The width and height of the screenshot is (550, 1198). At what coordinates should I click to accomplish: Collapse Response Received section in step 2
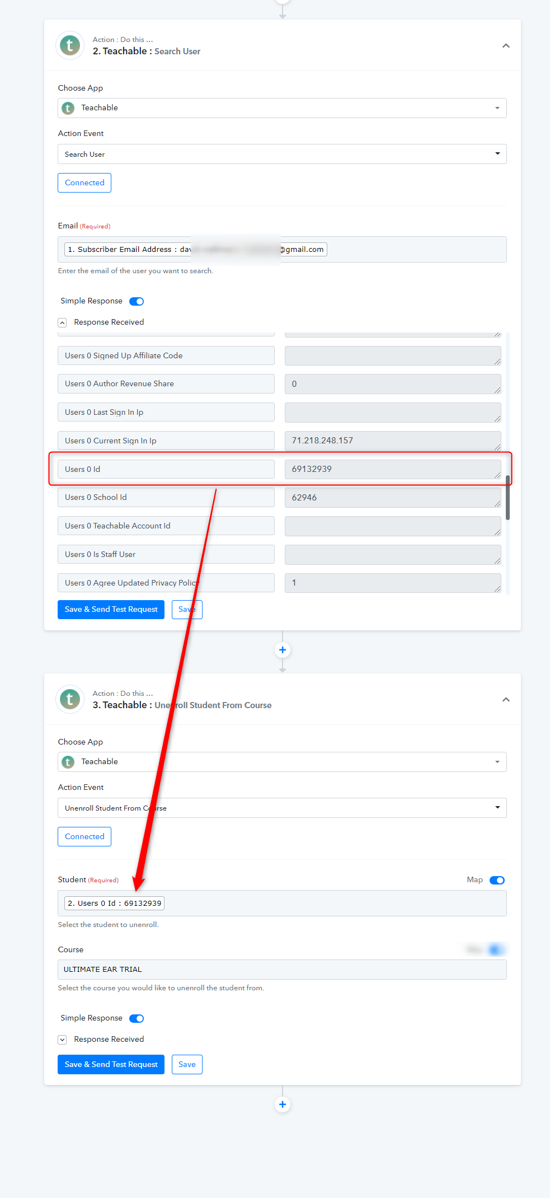tap(62, 322)
